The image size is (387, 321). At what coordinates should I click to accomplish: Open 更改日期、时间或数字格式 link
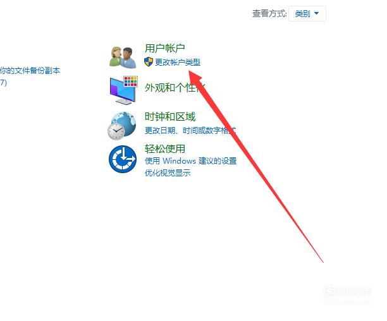tap(190, 130)
